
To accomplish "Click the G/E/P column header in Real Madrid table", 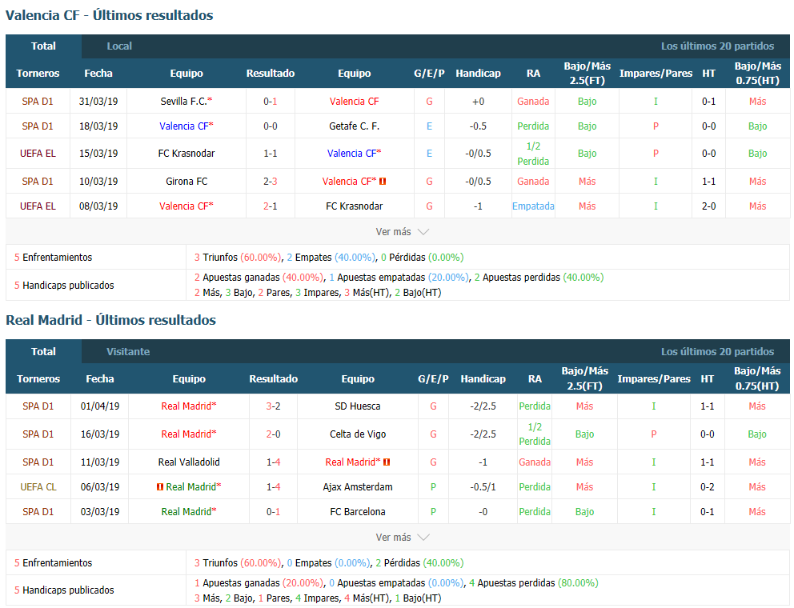I will click(x=433, y=378).
